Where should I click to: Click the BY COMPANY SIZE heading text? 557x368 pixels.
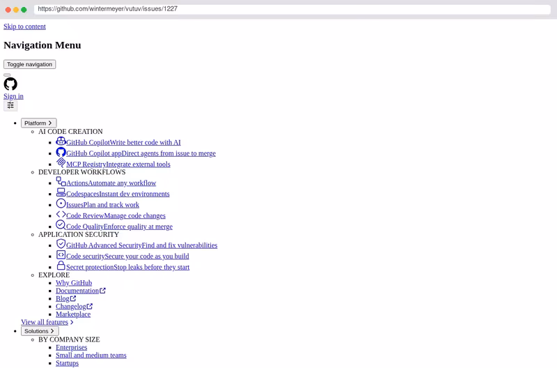69,339
